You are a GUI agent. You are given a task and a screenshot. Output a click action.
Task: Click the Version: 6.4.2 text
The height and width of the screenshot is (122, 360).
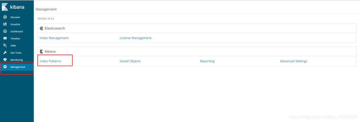[46, 18]
